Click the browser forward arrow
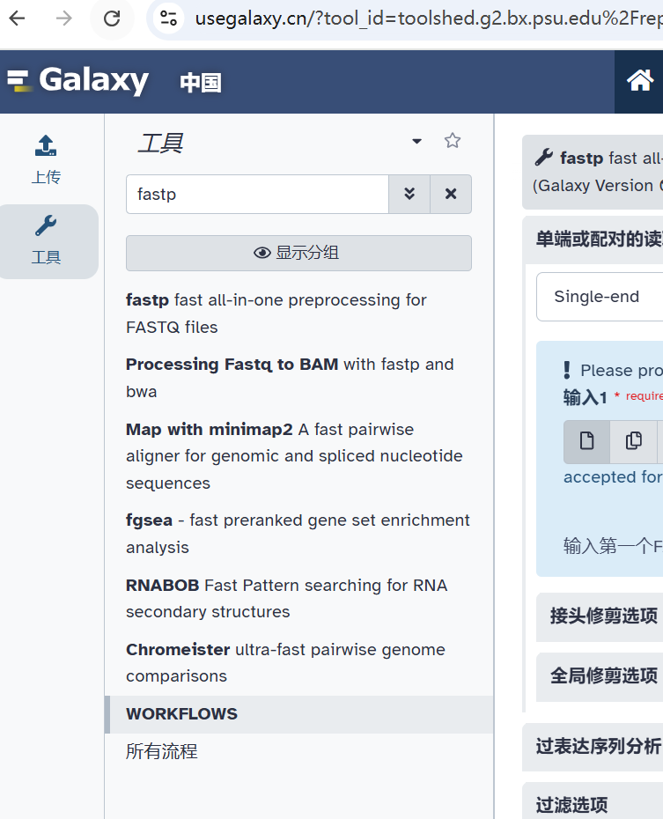This screenshot has height=819, width=663. 63,18
